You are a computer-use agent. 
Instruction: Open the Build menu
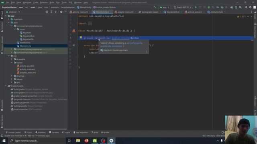(52, 3)
